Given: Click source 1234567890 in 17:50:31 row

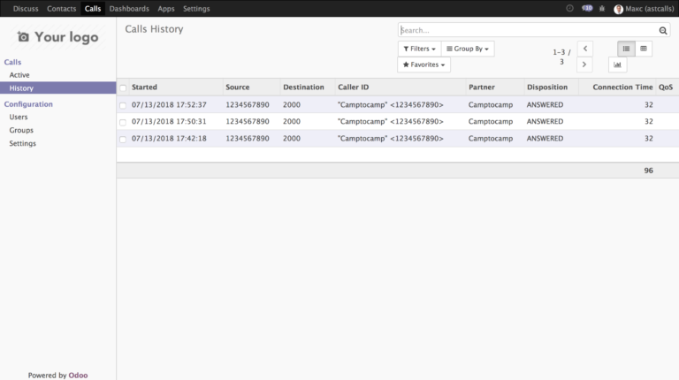Looking at the screenshot, I should tap(248, 122).
